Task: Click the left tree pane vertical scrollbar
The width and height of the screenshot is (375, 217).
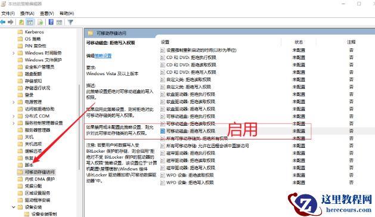Action: (x=79, y=127)
